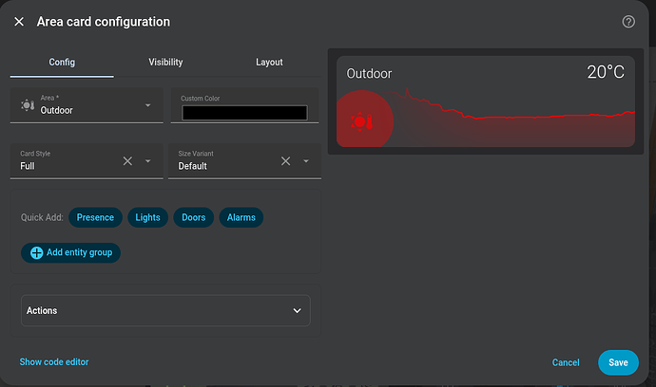Viewport: 656px width, 387px height.
Task: Click the Outdoor area sun-thermometer icon
Action: point(28,105)
